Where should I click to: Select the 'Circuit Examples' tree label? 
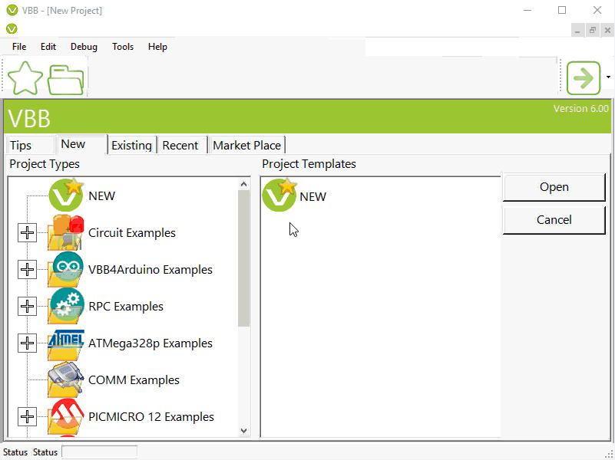132,233
